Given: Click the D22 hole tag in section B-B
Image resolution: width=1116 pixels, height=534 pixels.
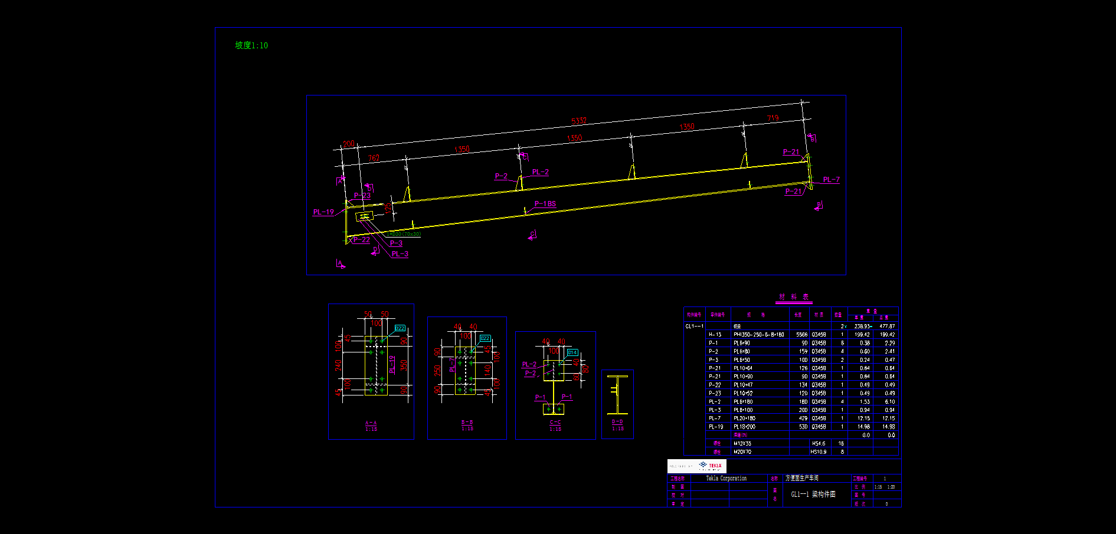Looking at the screenshot, I should (485, 338).
